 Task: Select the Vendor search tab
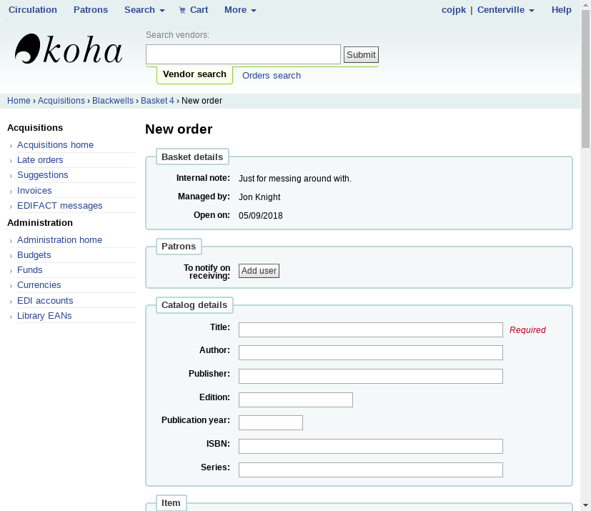tap(194, 74)
